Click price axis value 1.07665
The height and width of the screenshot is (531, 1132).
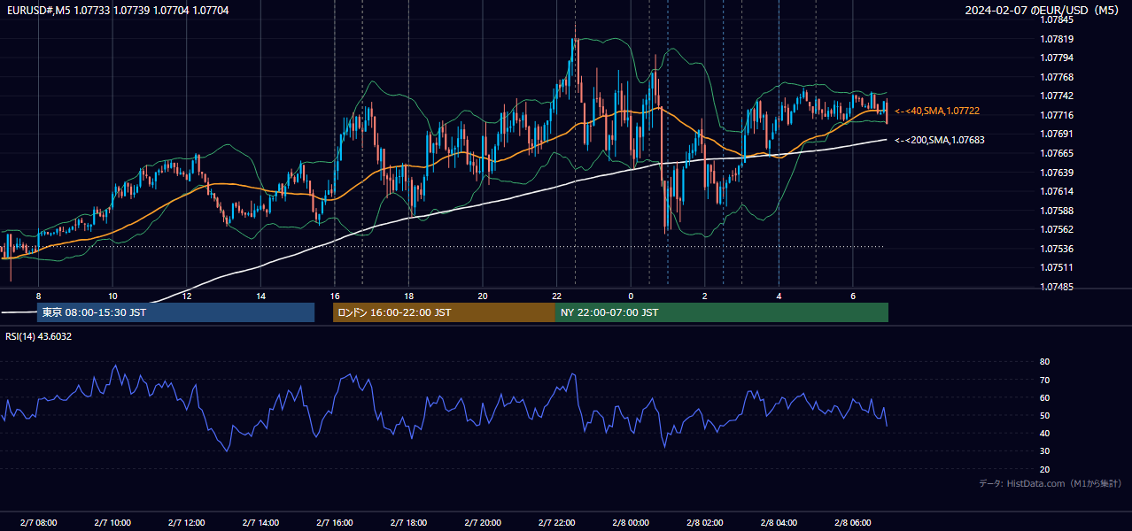[x=1056, y=153]
